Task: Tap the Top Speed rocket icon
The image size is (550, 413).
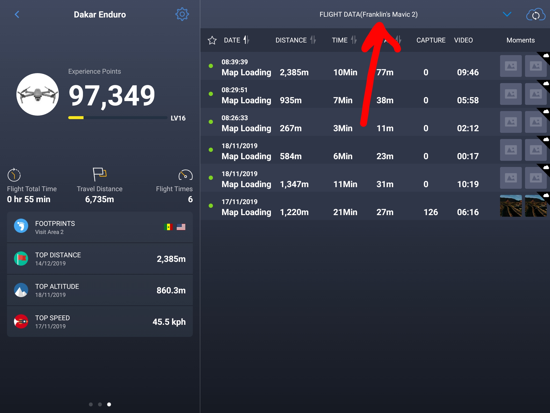Action: (x=21, y=321)
